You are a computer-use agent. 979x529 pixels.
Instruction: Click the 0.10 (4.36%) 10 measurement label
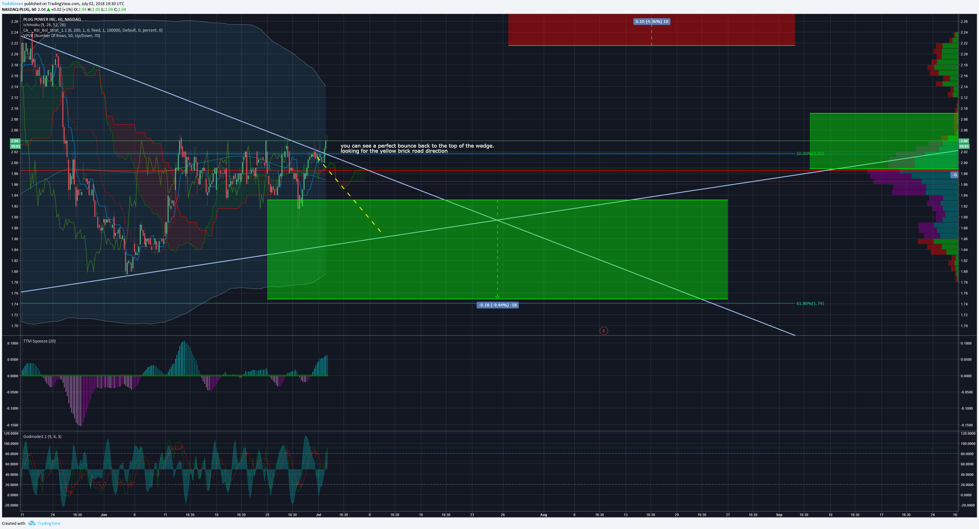pos(652,22)
